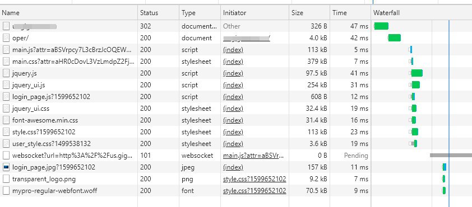Select the mypro-regular-webfont.woff file icon
Viewport: 472px width, 207px height.
6,191
